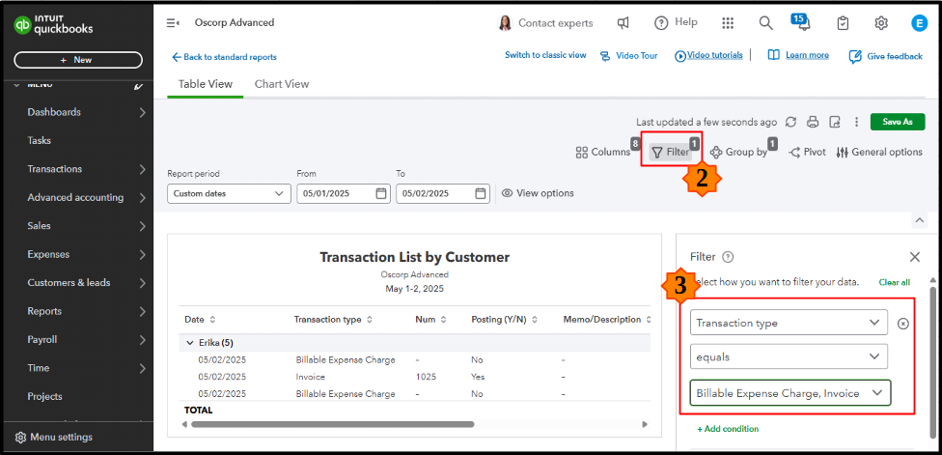Open the clipboard tasks icon
Screen dimensions: 942x455
(x=843, y=23)
